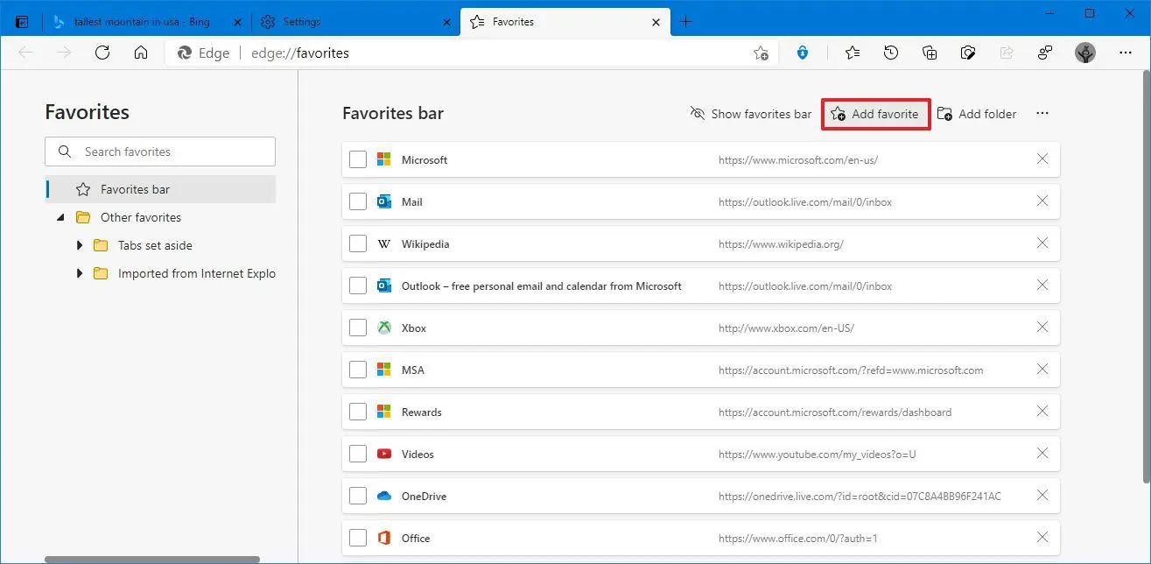Open the Collections toolbar icon
The image size is (1151, 564).
click(930, 53)
